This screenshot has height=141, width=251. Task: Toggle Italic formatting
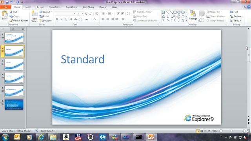(x=62, y=19)
